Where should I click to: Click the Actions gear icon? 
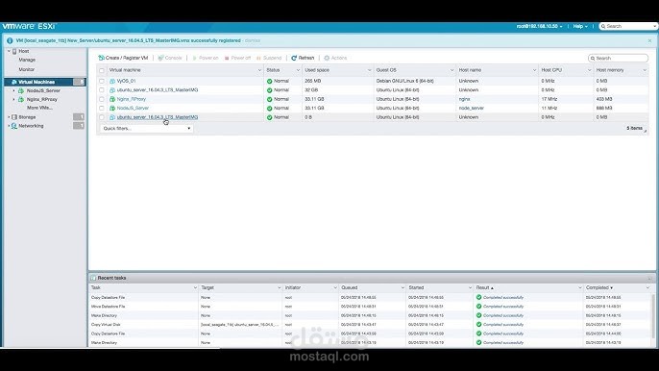327,58
